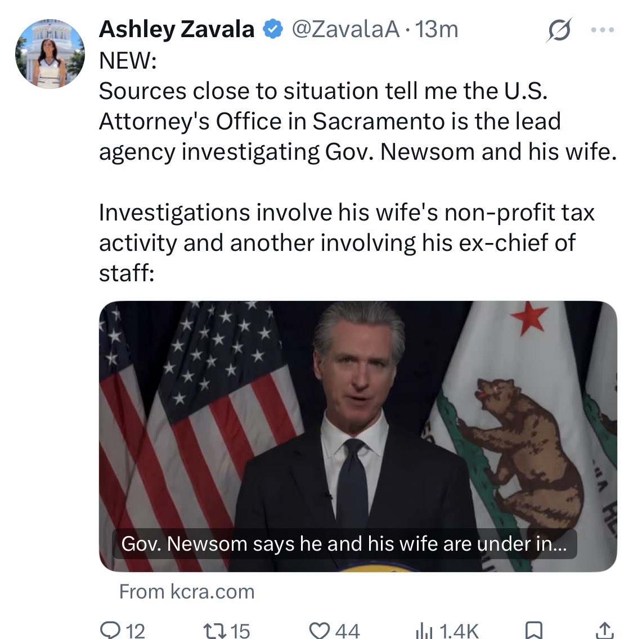Image resolution: width=633 pixels, height=639 pixels.
Task: Open the three-dot more options menu
Action: pos(603,29)
